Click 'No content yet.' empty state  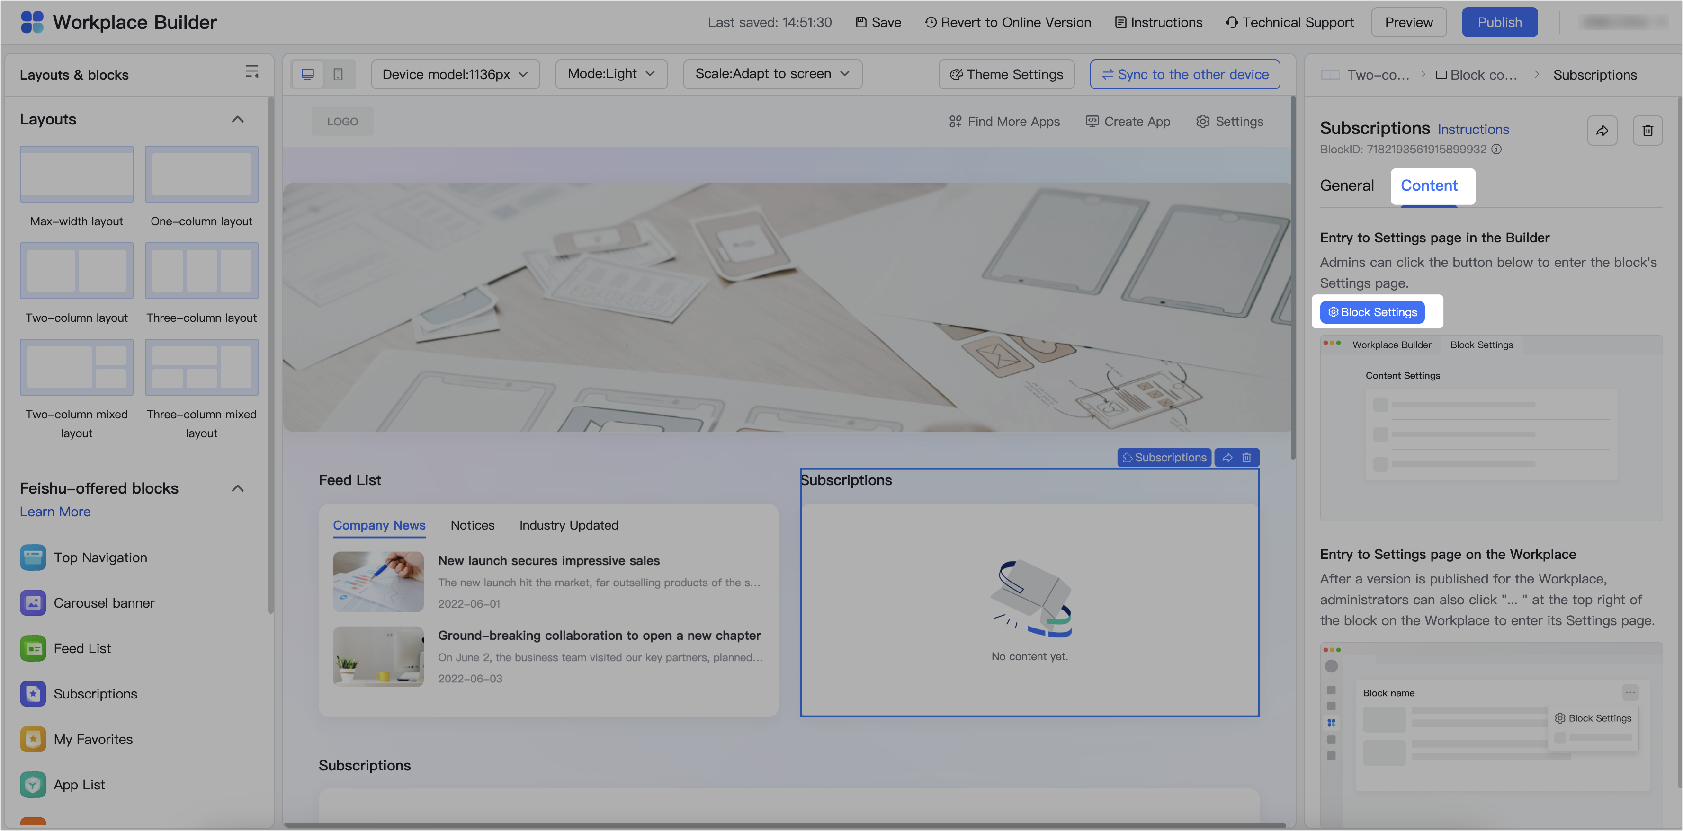[x=1029, y=657]
